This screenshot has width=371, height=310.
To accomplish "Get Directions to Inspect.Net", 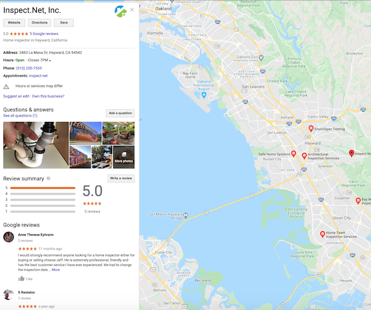I will [x=40, y=22].
